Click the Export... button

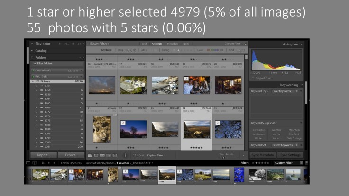click(x=71, y=155)
